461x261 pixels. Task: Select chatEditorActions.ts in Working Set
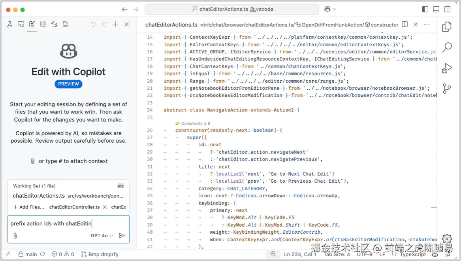68,196
